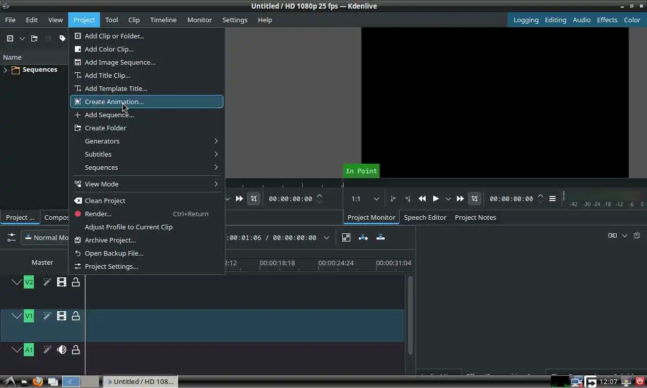
Task: Collapse track A1 with its chevron
Action: coord(17,350)
